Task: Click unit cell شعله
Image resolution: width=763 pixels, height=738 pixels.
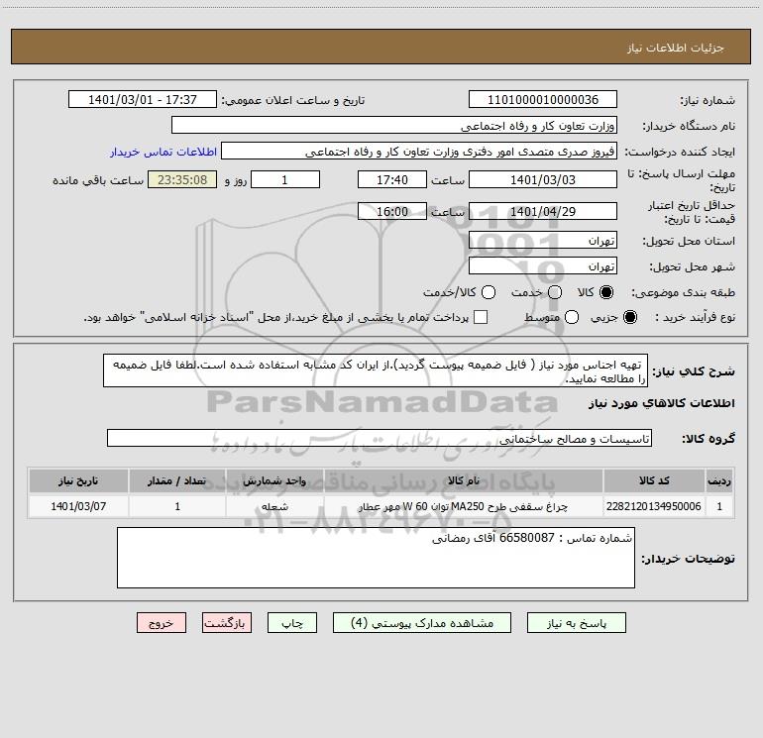Action: tap(274, 506)
